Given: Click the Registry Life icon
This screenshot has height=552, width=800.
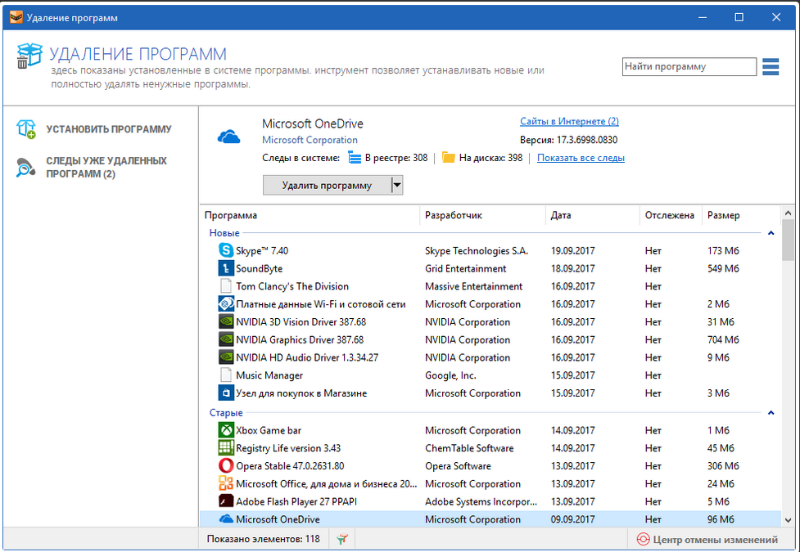Looking at the screenshot, I should pyautogui.click(x=225, y=448).
